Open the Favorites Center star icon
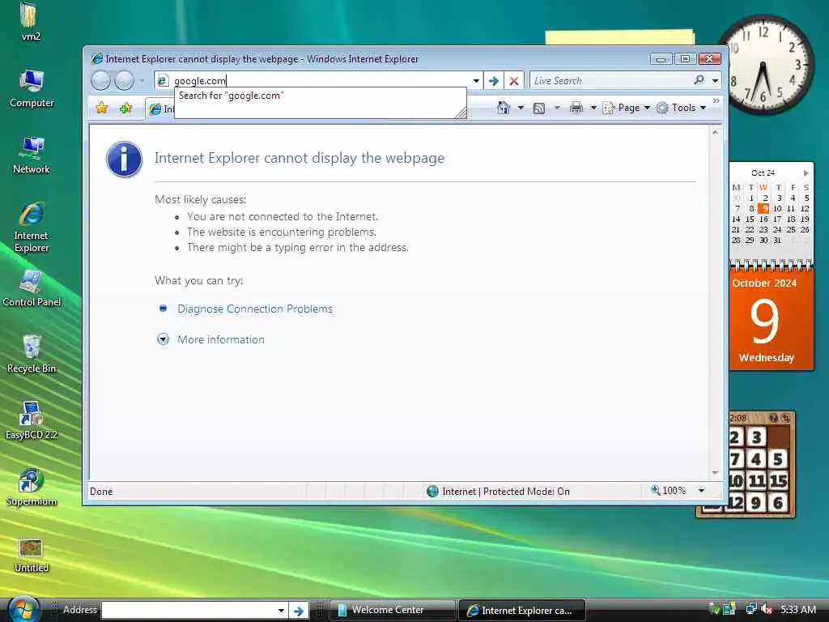Viewport: 829px width, 622px height. pyautogui.click(x=102, y=109)
